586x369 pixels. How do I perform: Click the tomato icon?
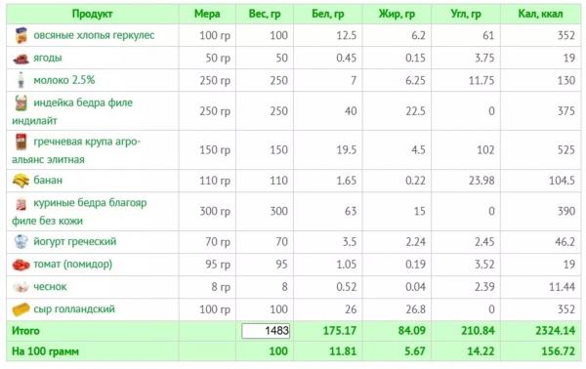pos(21,265)
